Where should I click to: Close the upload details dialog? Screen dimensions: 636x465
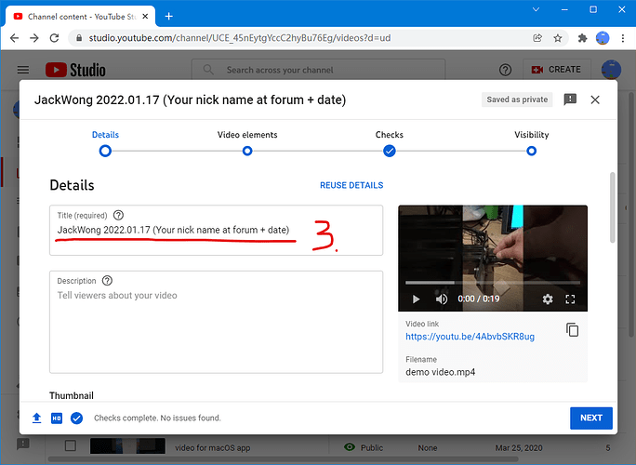point(595,100)
